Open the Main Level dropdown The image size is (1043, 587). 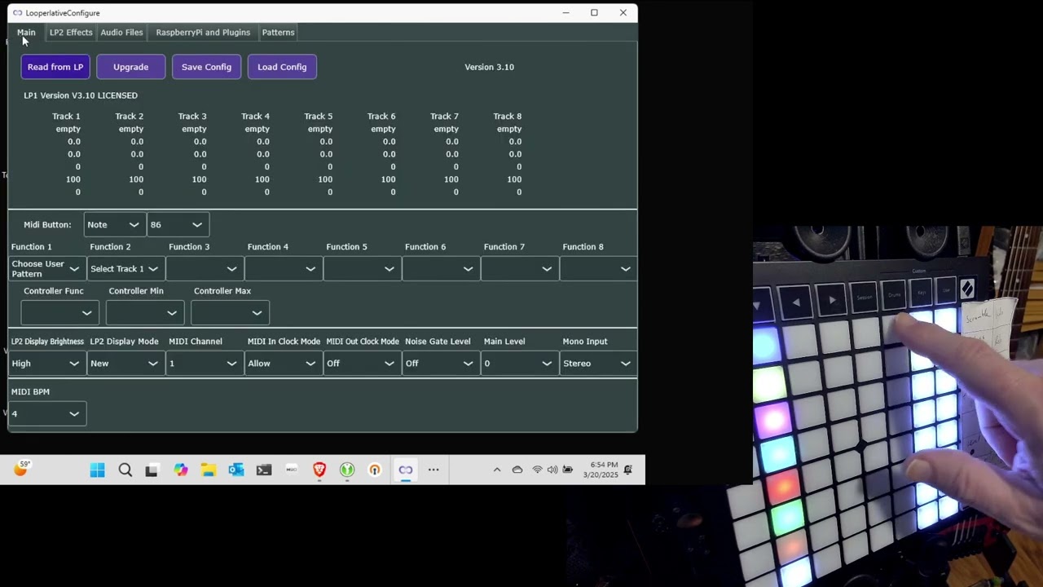click(519, 364)
